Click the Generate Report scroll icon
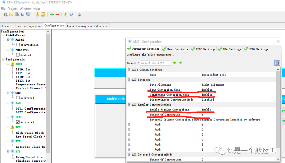 tap(43, 15)
